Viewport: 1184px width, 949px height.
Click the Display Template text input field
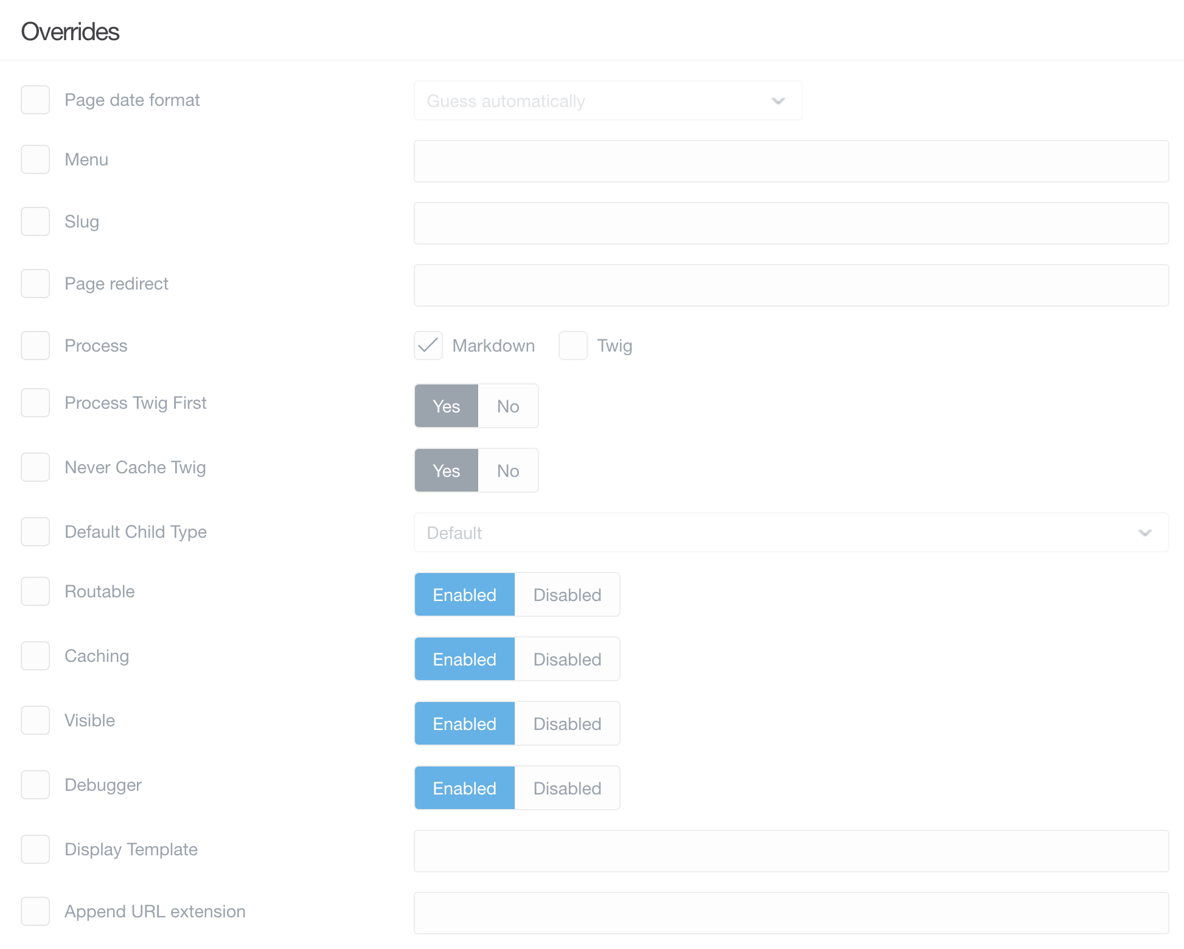(x=793, y=850)
